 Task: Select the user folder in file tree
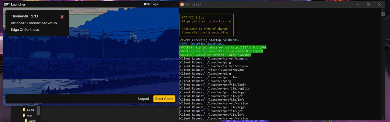(x=27, y=115)
